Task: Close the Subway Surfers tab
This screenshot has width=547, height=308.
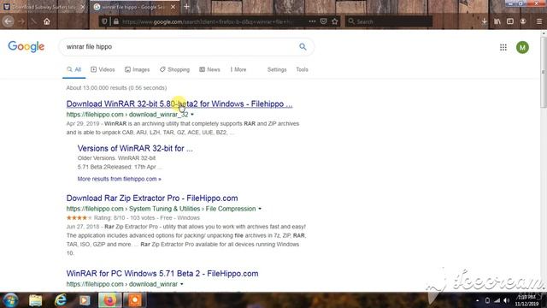Action: 83,7
